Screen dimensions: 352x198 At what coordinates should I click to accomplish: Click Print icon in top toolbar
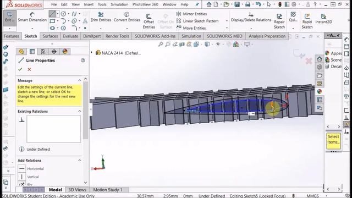[x=248, y=4]
